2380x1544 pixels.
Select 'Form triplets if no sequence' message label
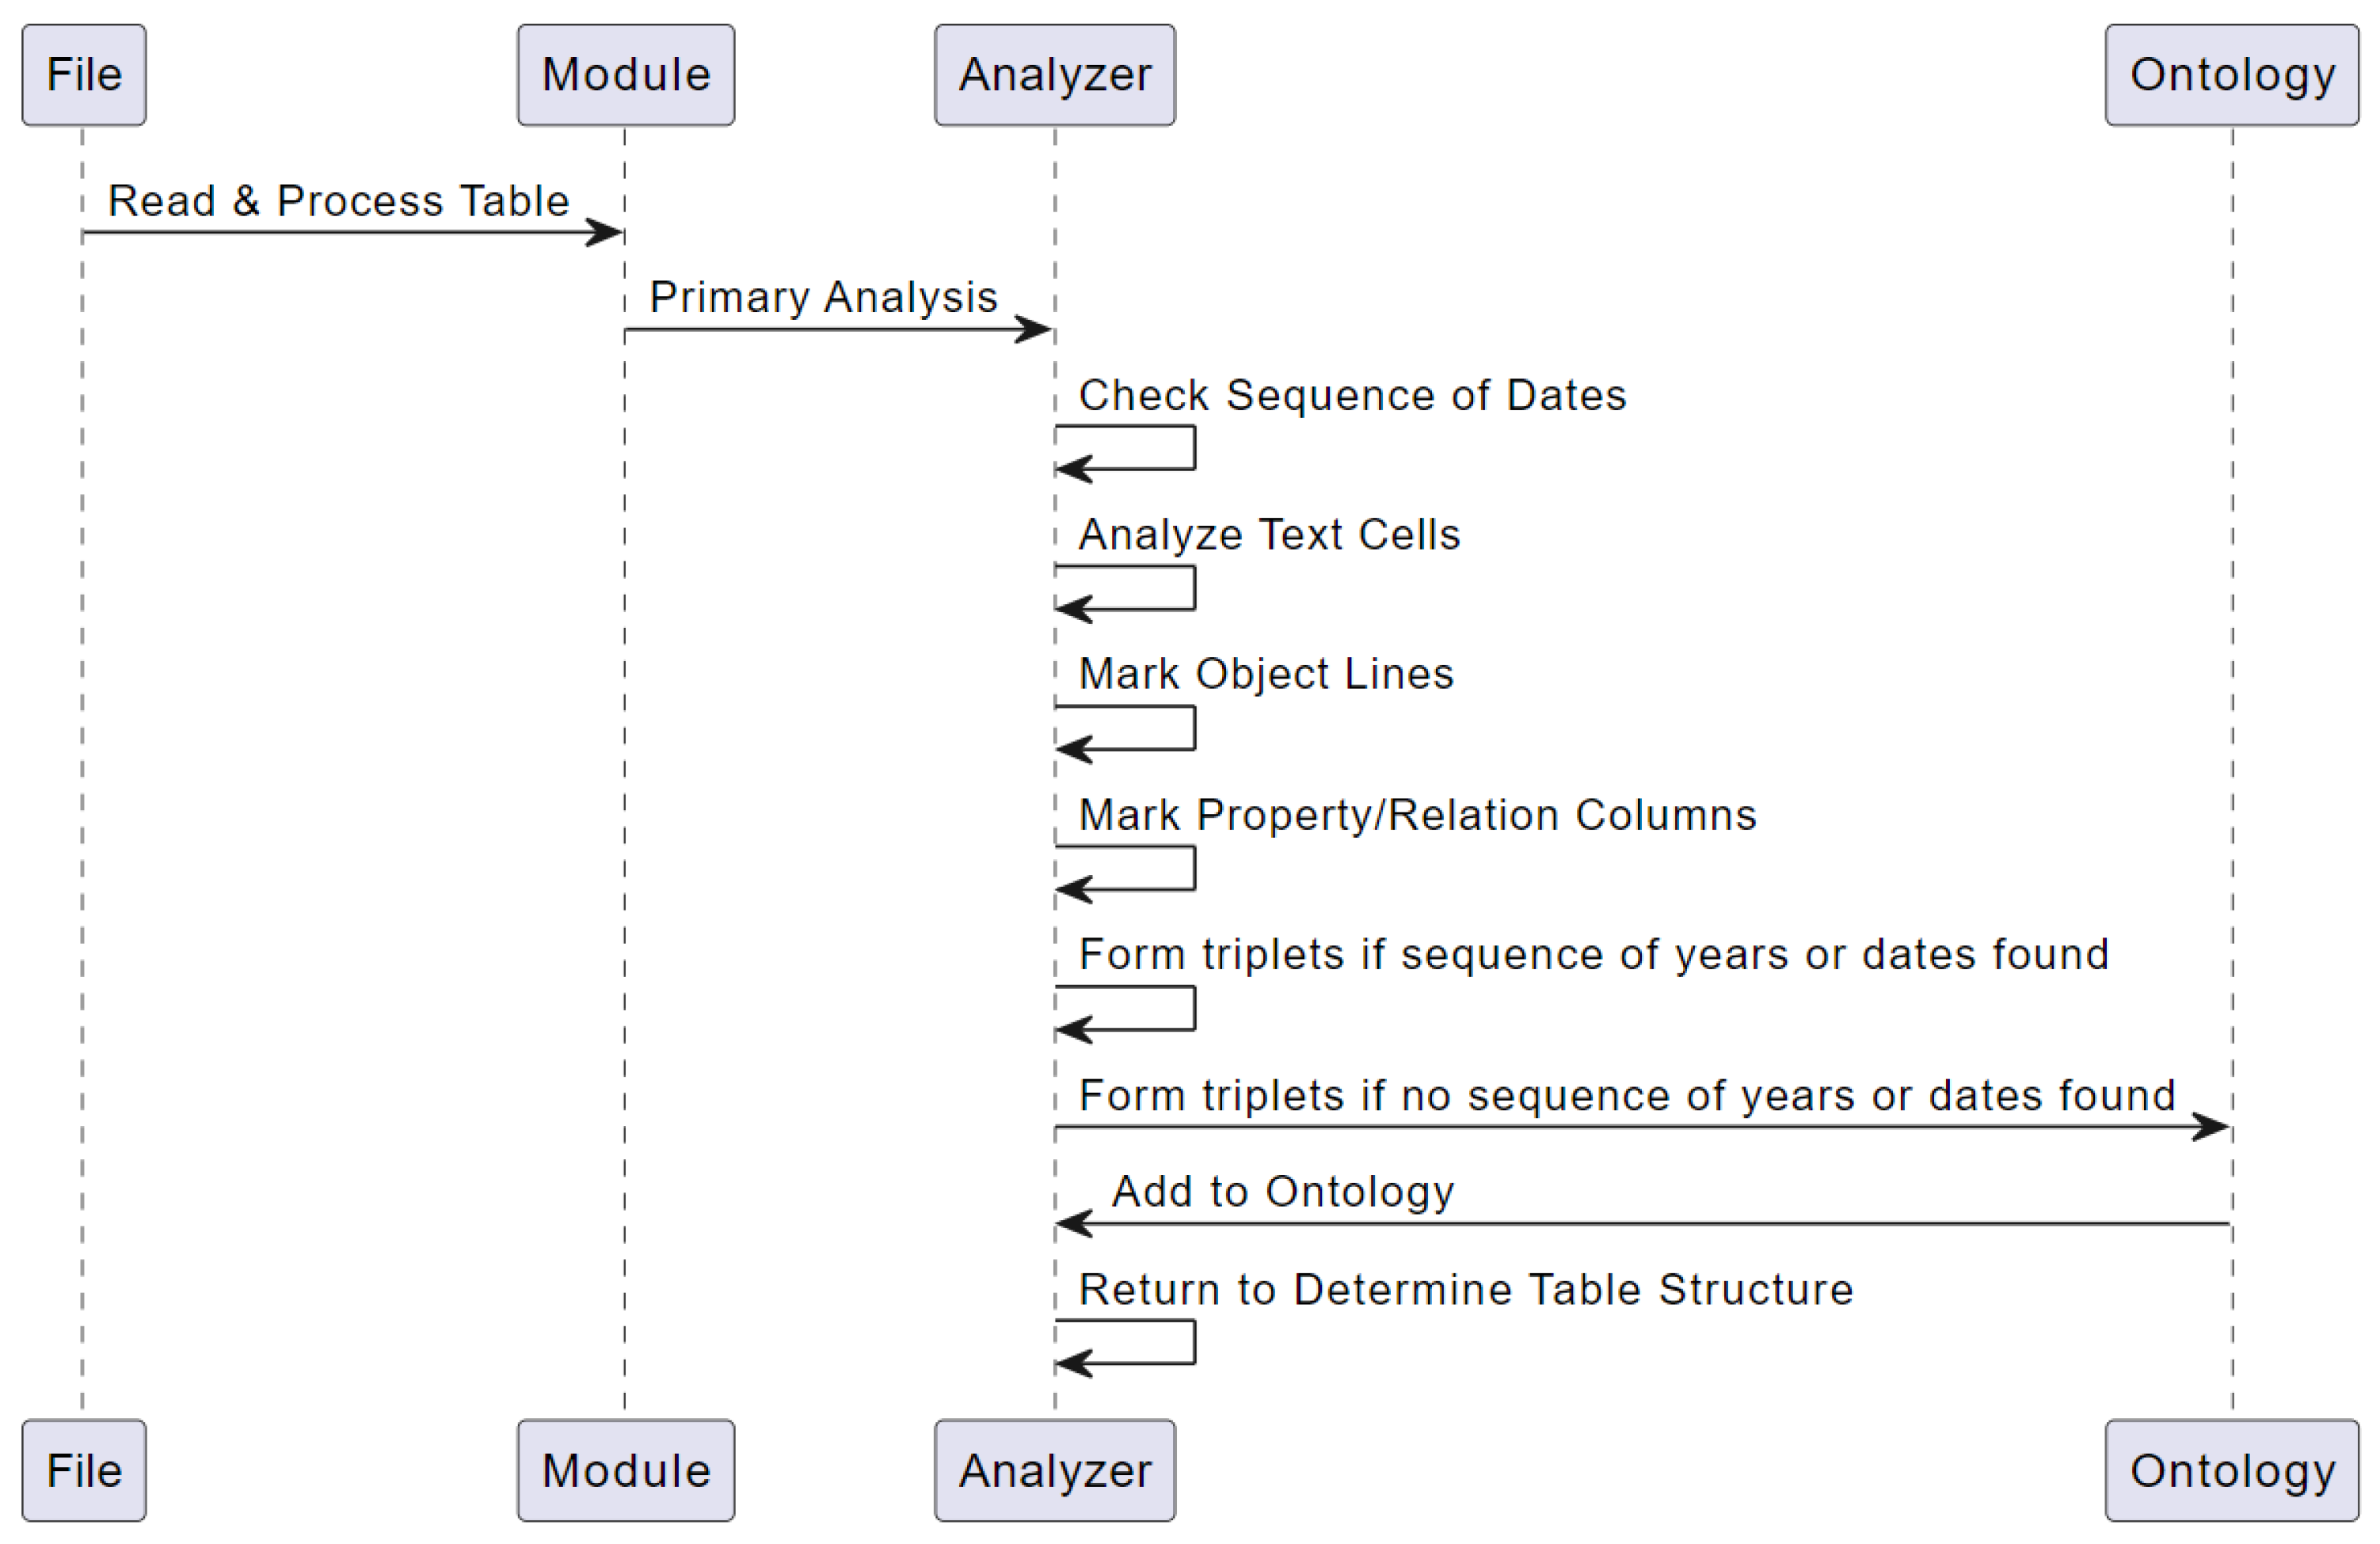pos(1627,1095)
